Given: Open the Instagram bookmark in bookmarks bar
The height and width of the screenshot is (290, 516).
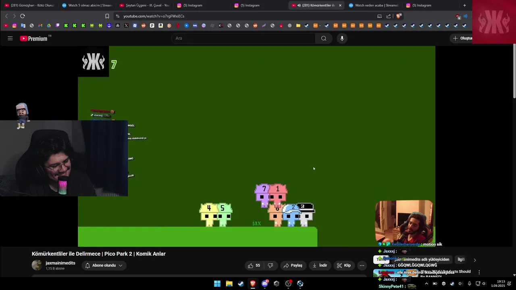Looking at the screenshot, I should point(15,26).
